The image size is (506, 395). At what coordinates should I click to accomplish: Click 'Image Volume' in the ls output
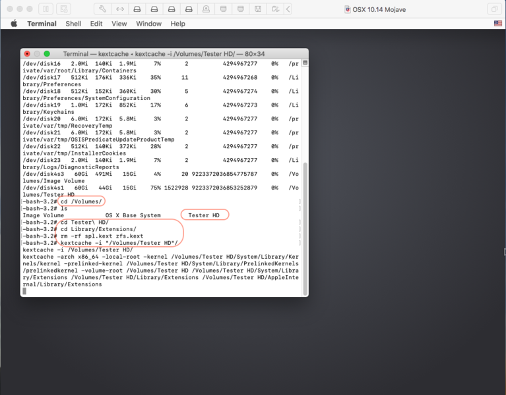pyautogui.click(x=44, y=215)
